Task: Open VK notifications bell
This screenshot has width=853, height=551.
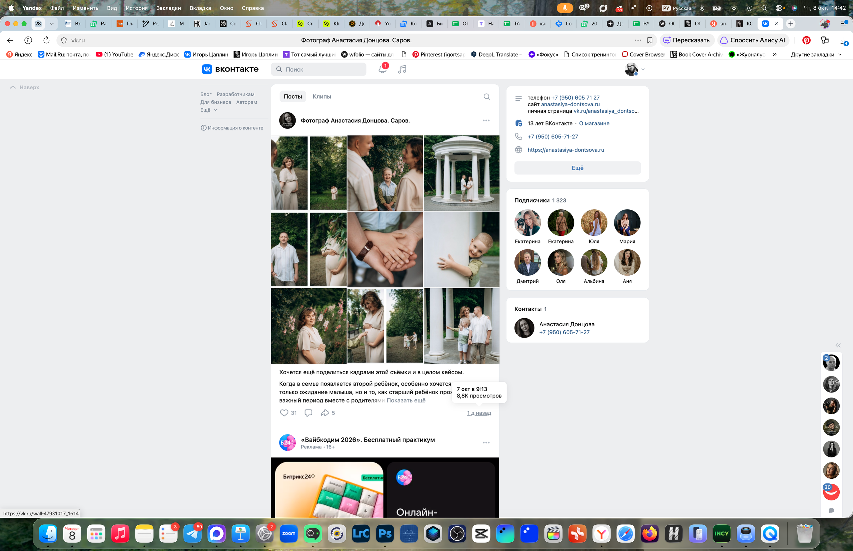Action: (382, 69)
